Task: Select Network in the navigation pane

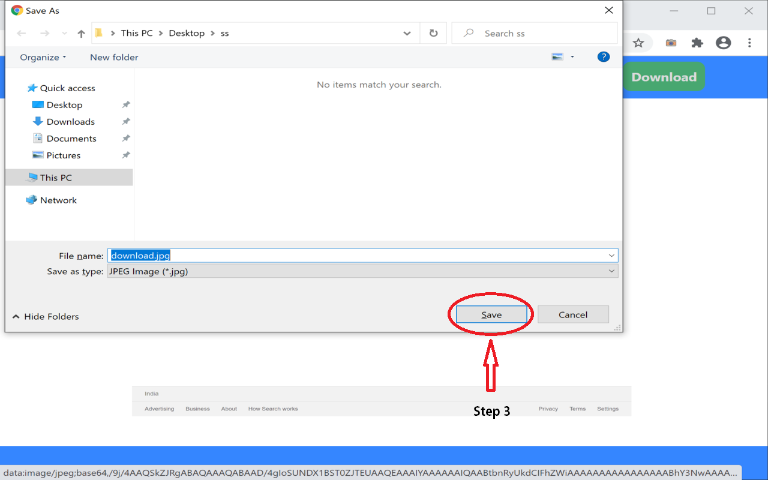Action: [x=58, y=200]
